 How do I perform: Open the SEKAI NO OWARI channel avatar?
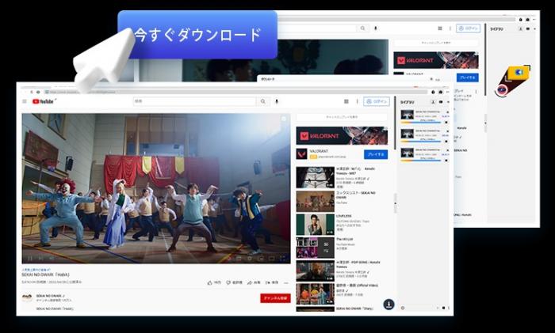(x=27, y=297)
